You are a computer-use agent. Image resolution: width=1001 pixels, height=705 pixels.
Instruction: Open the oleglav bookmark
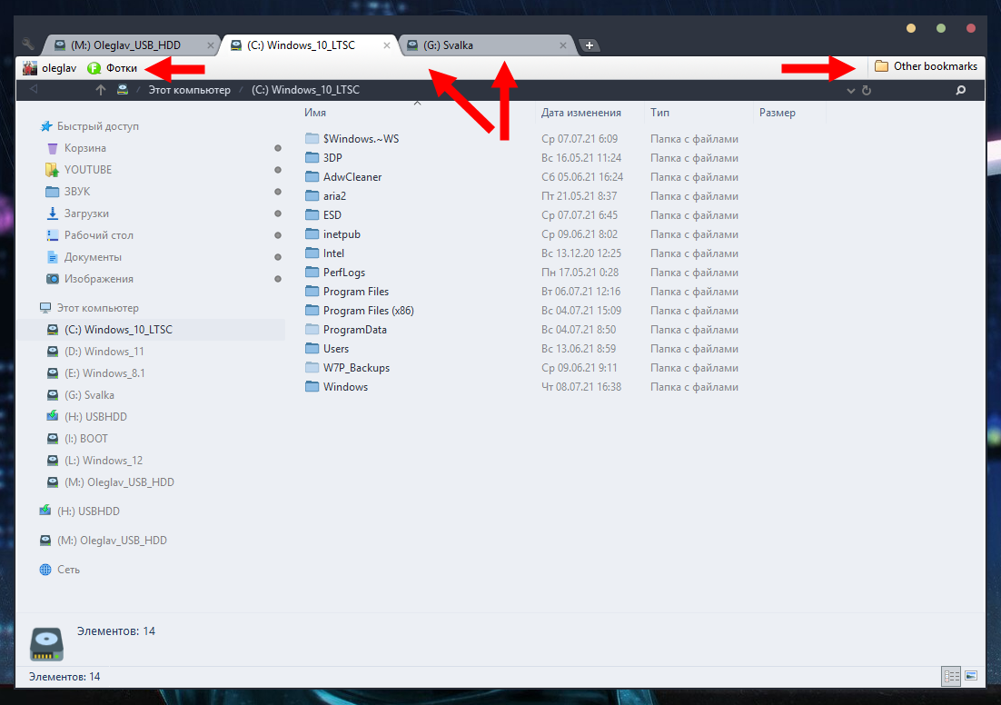[x=50, y=67]
